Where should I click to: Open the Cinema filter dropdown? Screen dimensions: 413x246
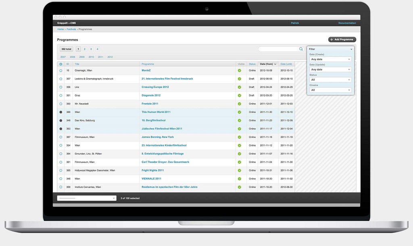click(330, 90)
